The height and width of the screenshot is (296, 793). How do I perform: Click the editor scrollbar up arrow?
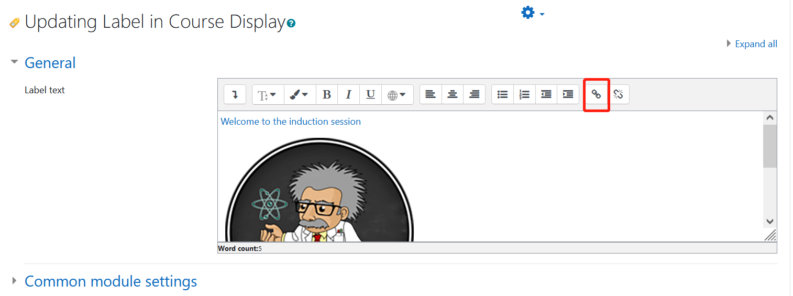pyautogui.click(x=769, y=118)
